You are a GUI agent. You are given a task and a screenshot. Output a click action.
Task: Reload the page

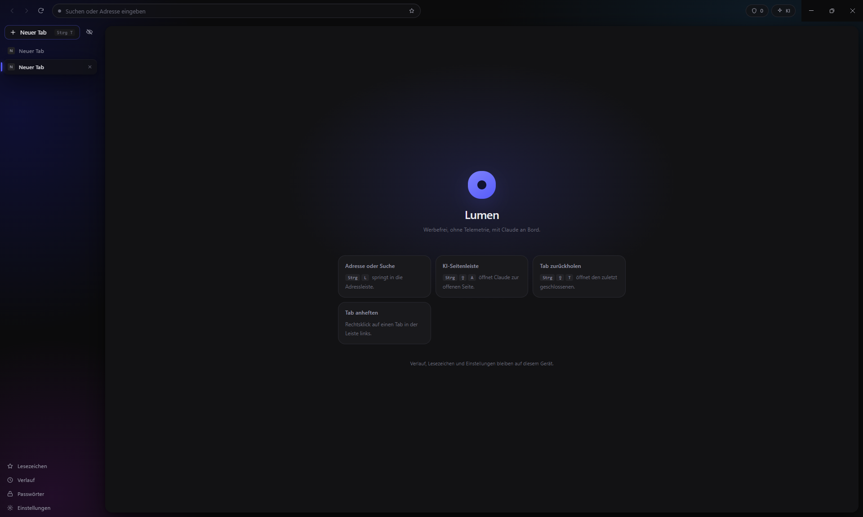(x=41, y=11)
